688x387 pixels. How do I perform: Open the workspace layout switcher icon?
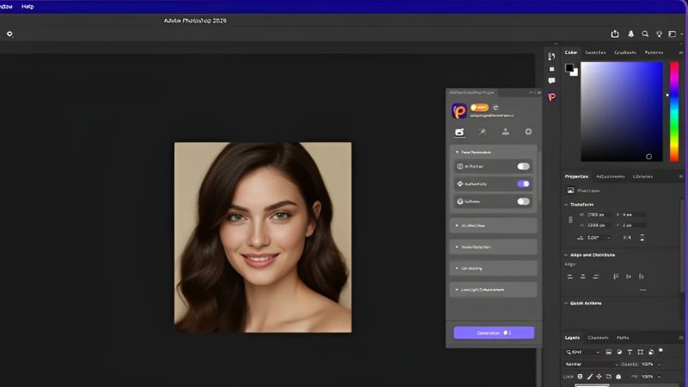(x=673, y=34)
